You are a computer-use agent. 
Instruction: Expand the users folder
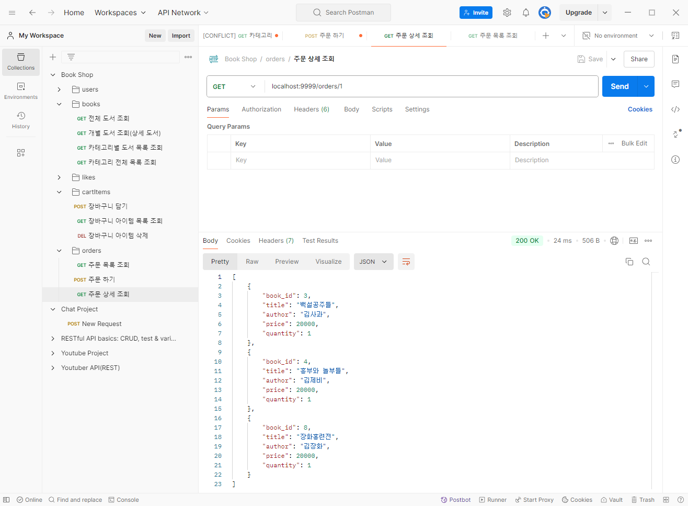click(x=59, y=89)
